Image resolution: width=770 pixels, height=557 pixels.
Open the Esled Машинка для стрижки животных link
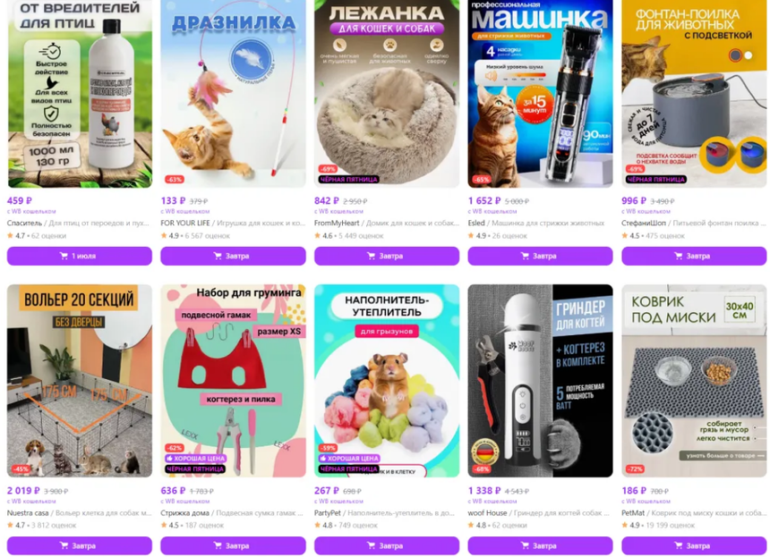tap(535, 224)
